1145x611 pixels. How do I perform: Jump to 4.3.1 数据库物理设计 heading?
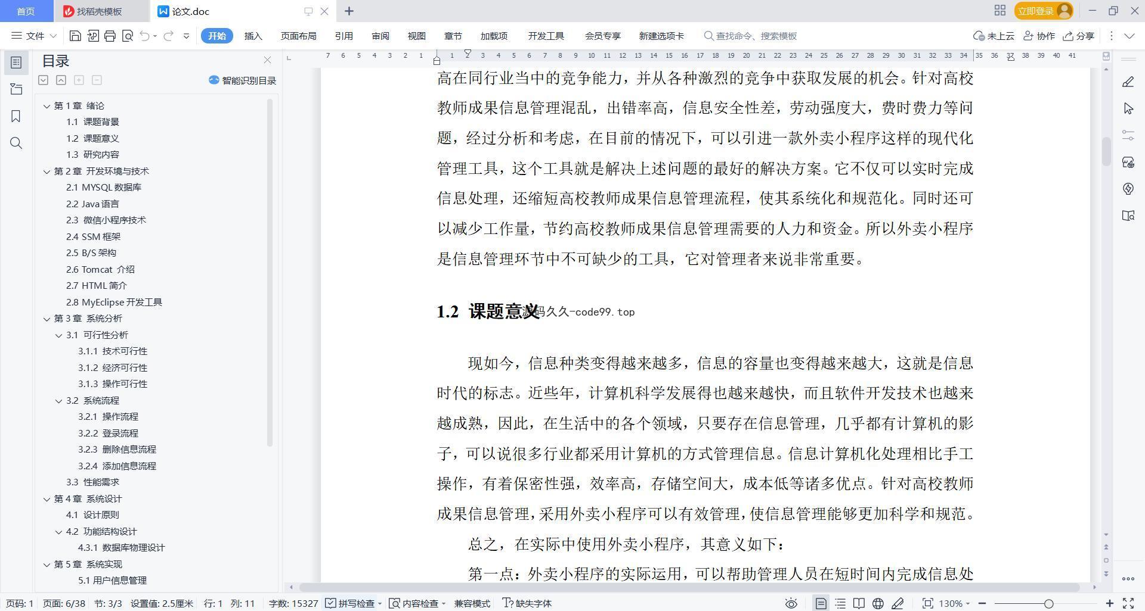pos(121,547)
